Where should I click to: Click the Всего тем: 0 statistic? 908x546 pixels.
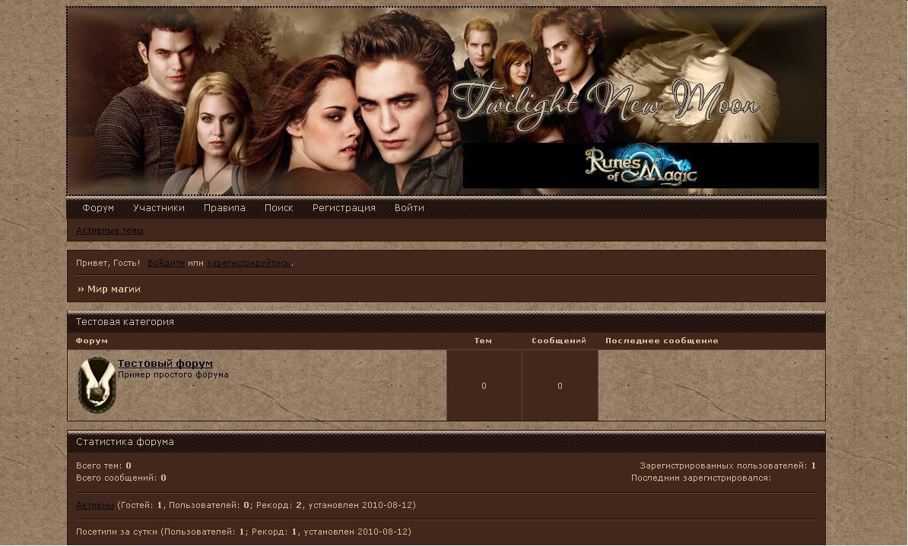point(103,466)
